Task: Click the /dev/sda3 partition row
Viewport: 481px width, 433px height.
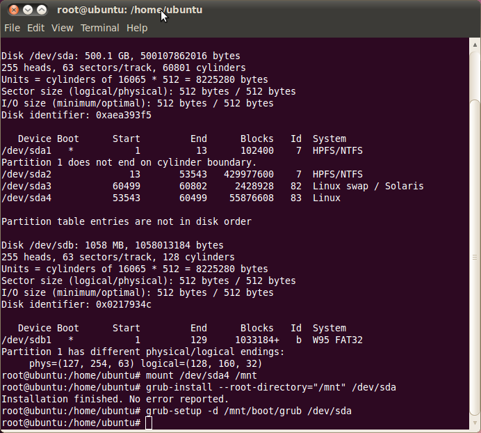Action: tap(213, 187)
